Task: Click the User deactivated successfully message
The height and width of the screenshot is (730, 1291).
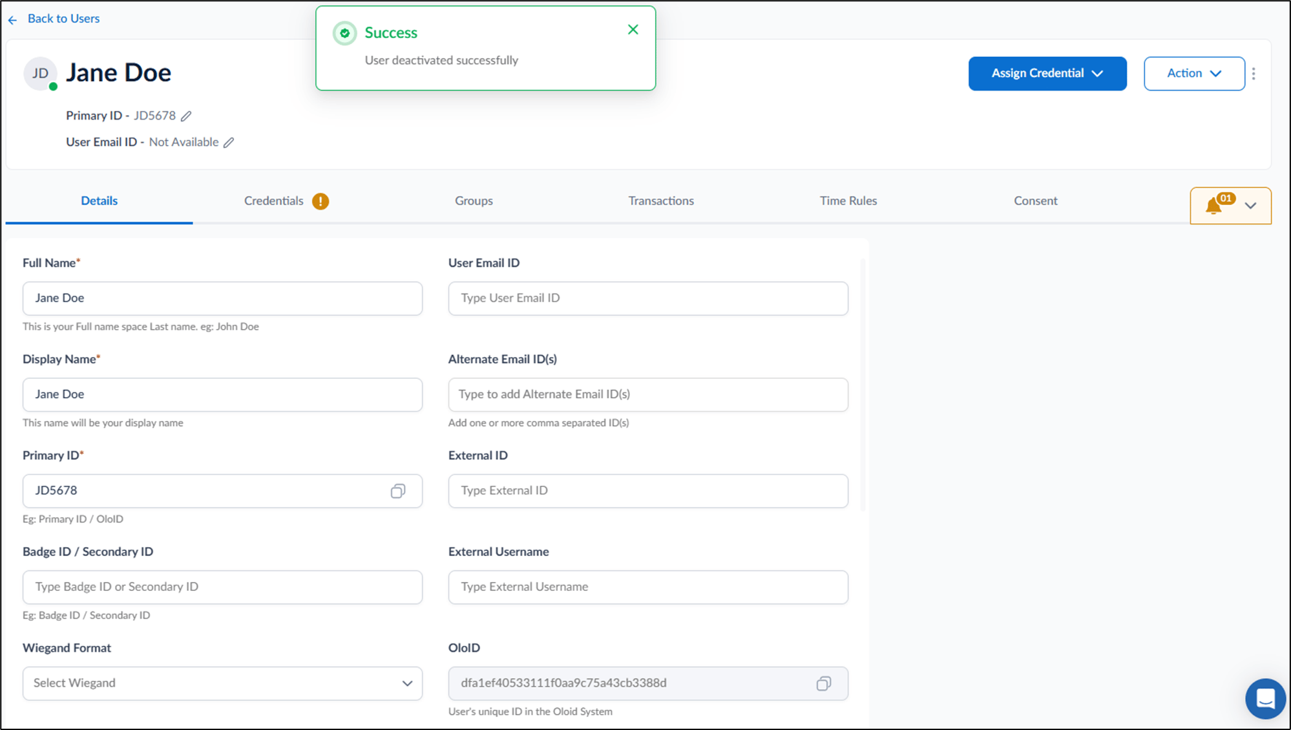Action: [441, 61]
